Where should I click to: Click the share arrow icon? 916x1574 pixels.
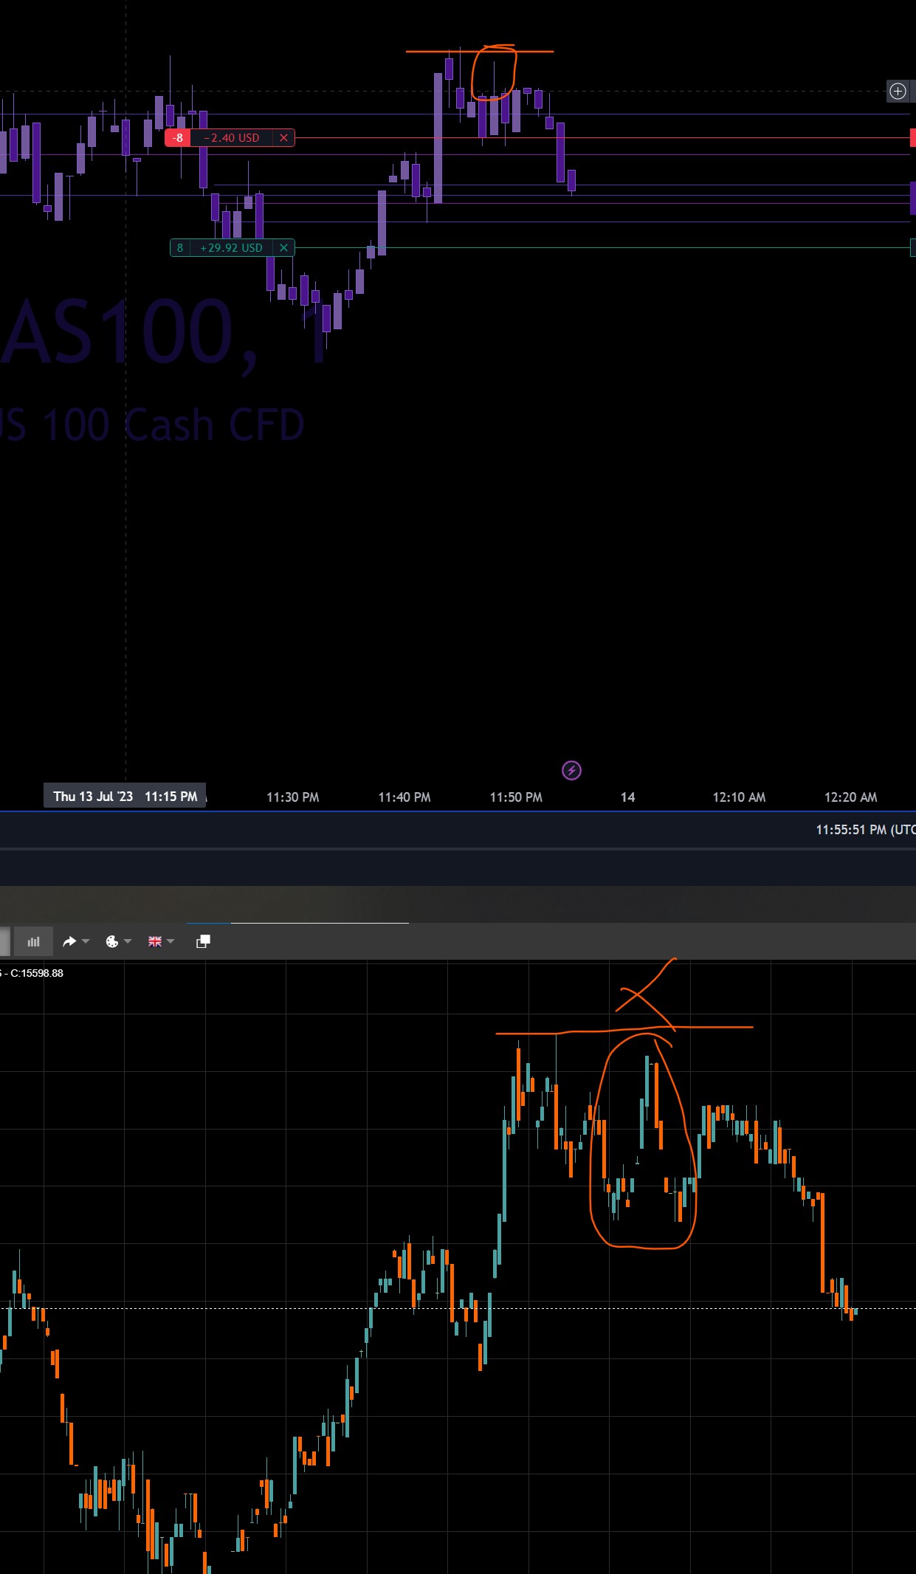coord(69,941)
